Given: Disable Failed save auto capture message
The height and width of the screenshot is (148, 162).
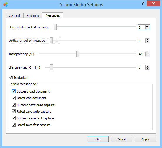Looking at the screenshot, I should click(x=14, y=112).
